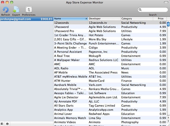The width and height of the screenshot is (170, 126).
Task: Click developer Vark.com cell
Action: (95, 85)
